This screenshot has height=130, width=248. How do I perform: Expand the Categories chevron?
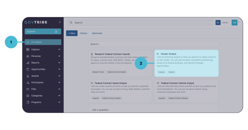pyautogui.click(x=59, y=96)
